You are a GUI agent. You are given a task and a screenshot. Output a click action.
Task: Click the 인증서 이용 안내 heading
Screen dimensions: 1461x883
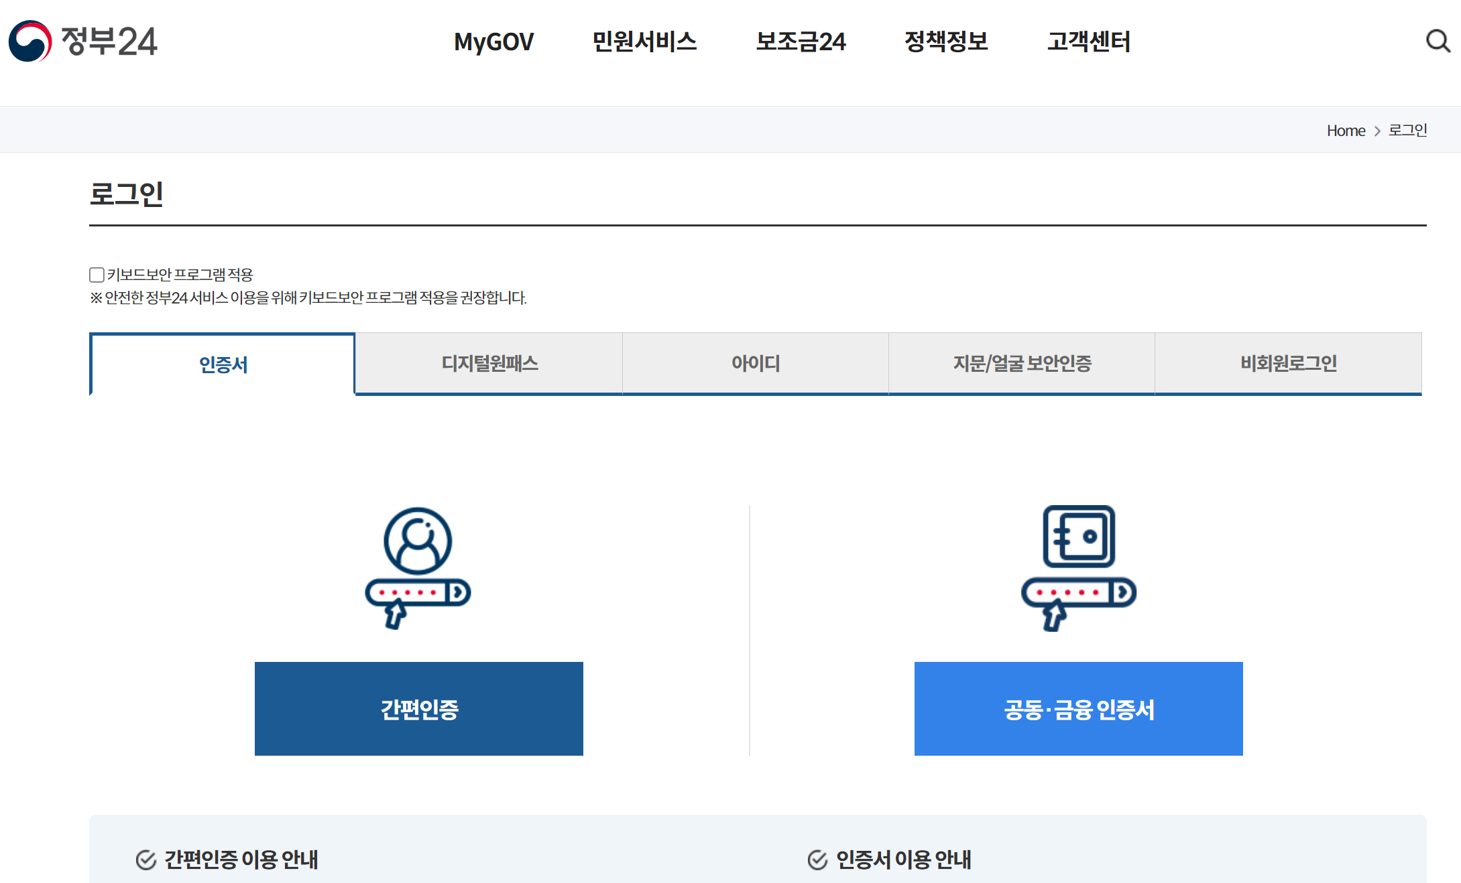[904, 860]
